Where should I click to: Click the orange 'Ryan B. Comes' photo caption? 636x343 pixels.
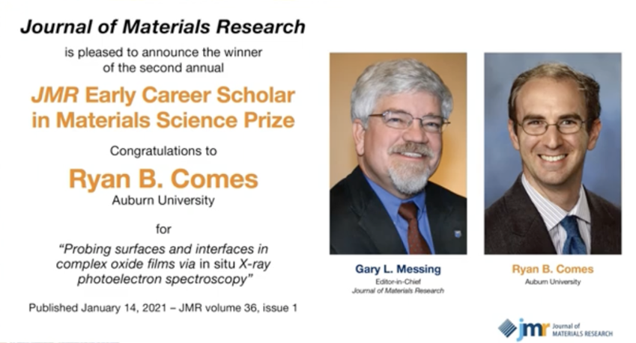pyautogui.click(x=552, y=269)
